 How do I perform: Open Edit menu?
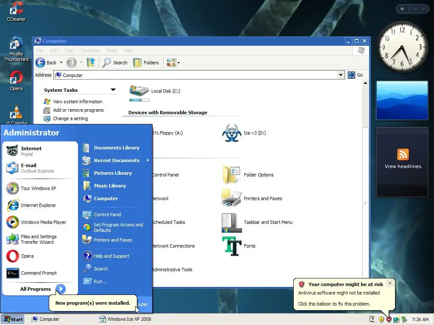(x=54, y=50)
